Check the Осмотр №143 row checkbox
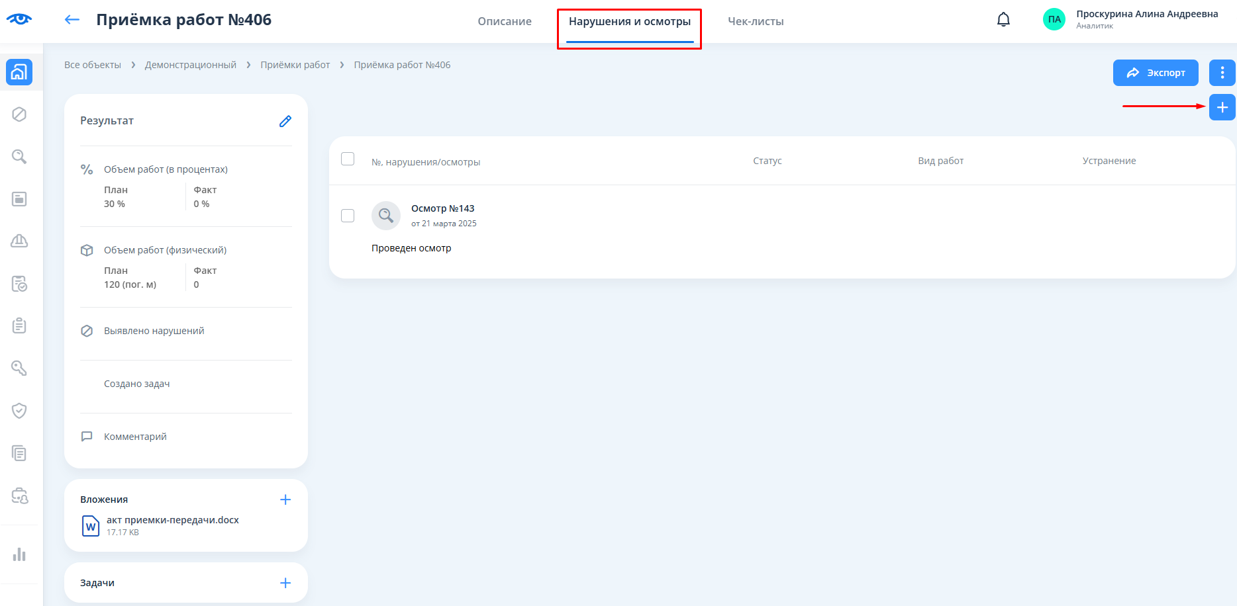 coord(348,216)
